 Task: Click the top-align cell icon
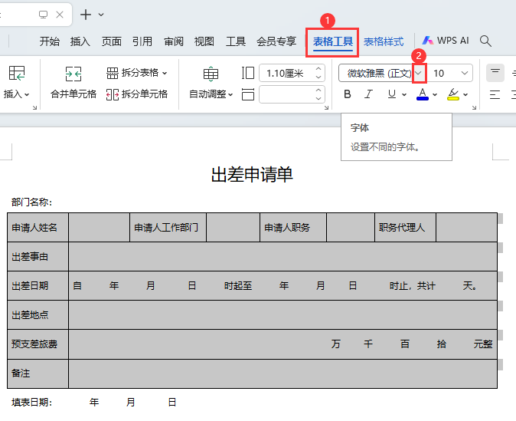coord(495,73)
